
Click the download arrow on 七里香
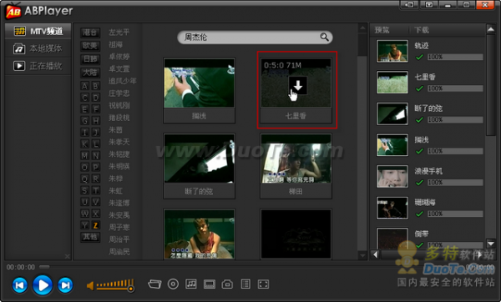[x=298, y=85]
